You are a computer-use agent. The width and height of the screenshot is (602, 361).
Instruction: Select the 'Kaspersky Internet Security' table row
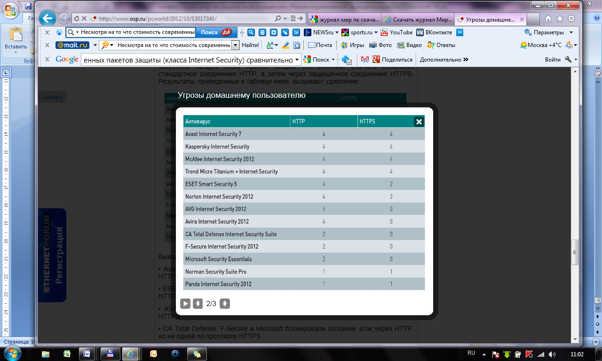coord(304,146)
